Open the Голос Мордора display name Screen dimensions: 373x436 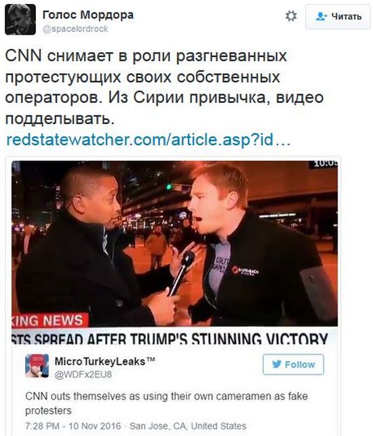tap(88, 14)
